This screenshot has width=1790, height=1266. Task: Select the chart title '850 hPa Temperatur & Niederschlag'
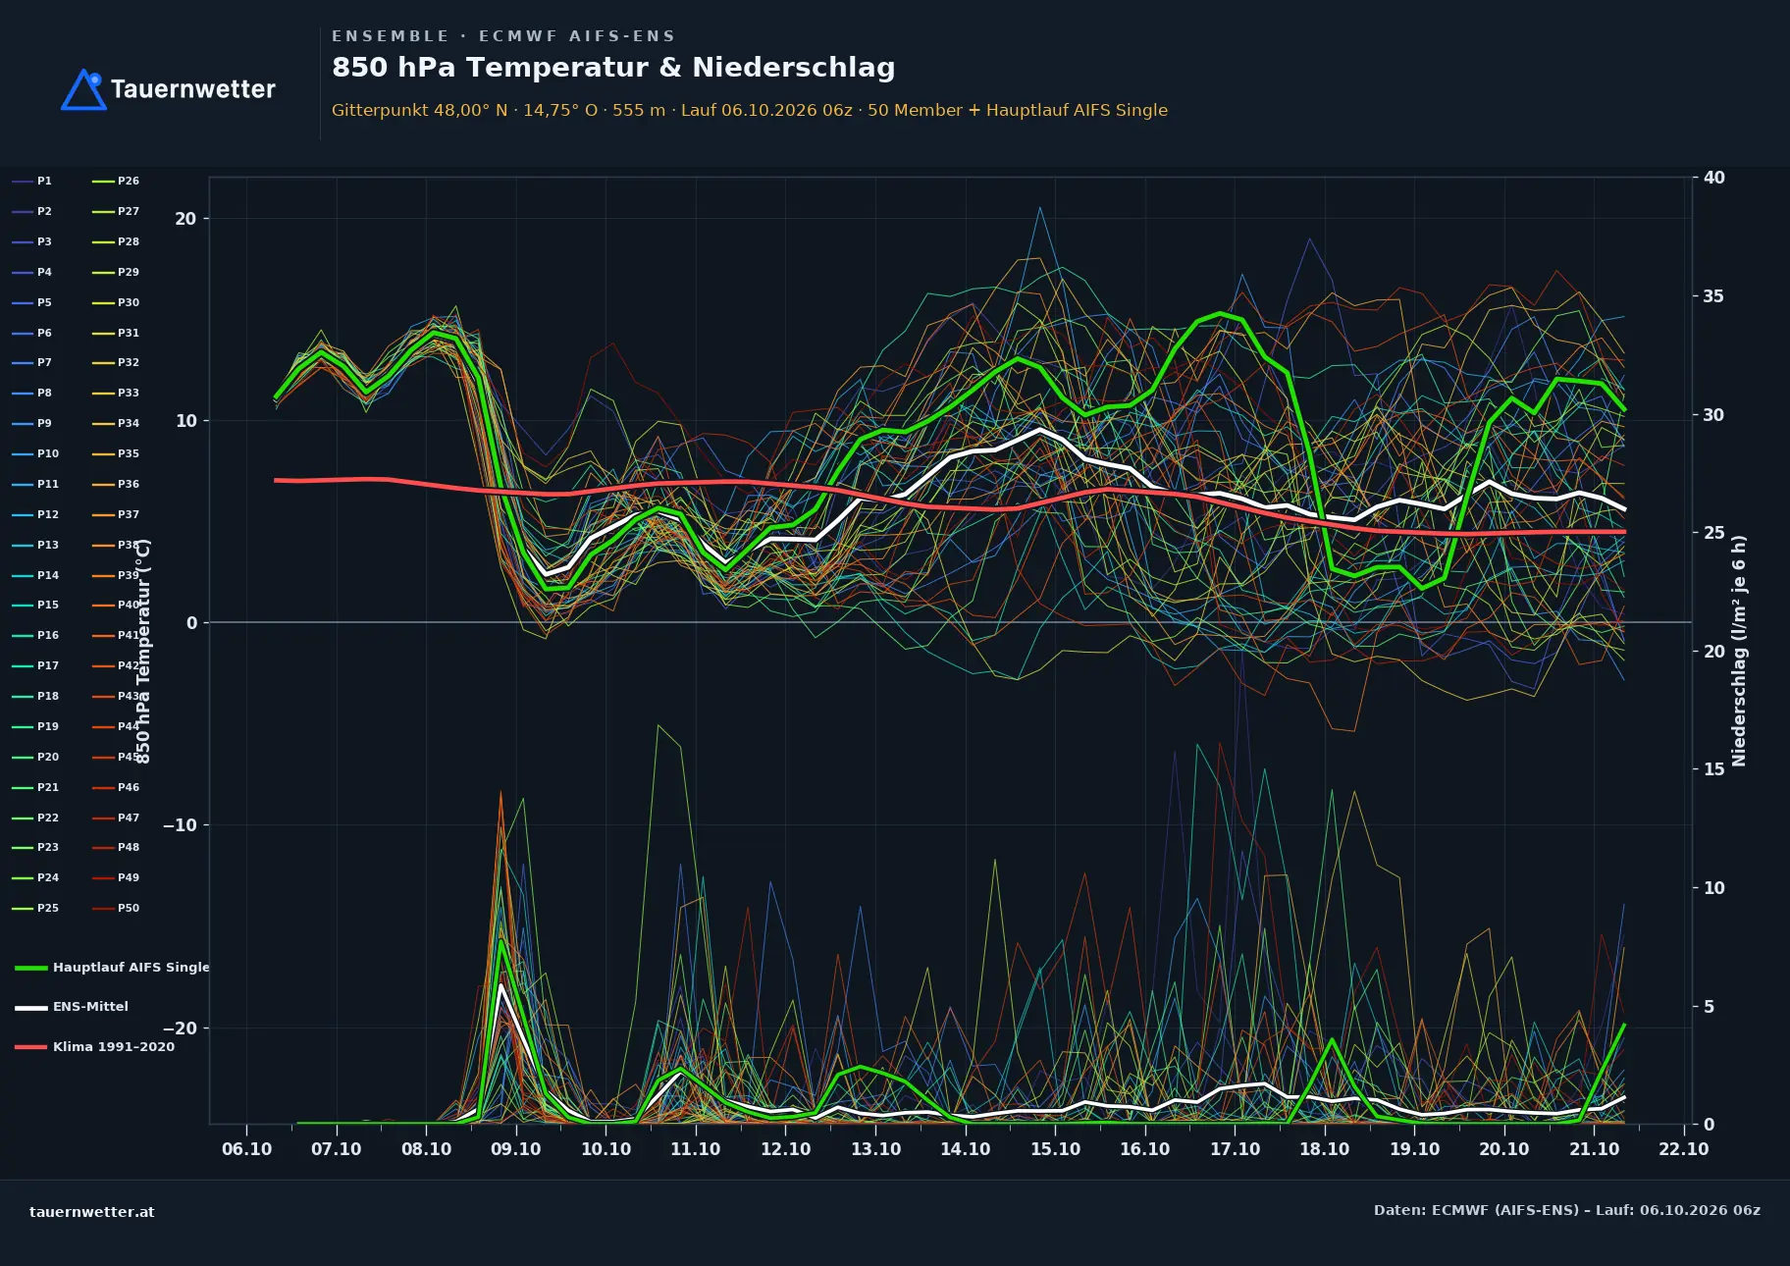[613, 67]
